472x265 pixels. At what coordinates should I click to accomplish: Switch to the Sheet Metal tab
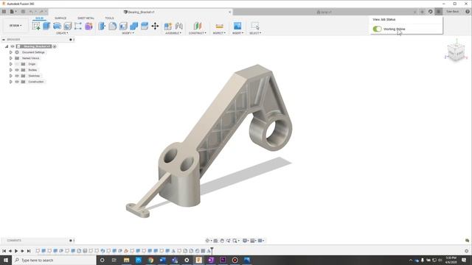(x=86, y=18)
